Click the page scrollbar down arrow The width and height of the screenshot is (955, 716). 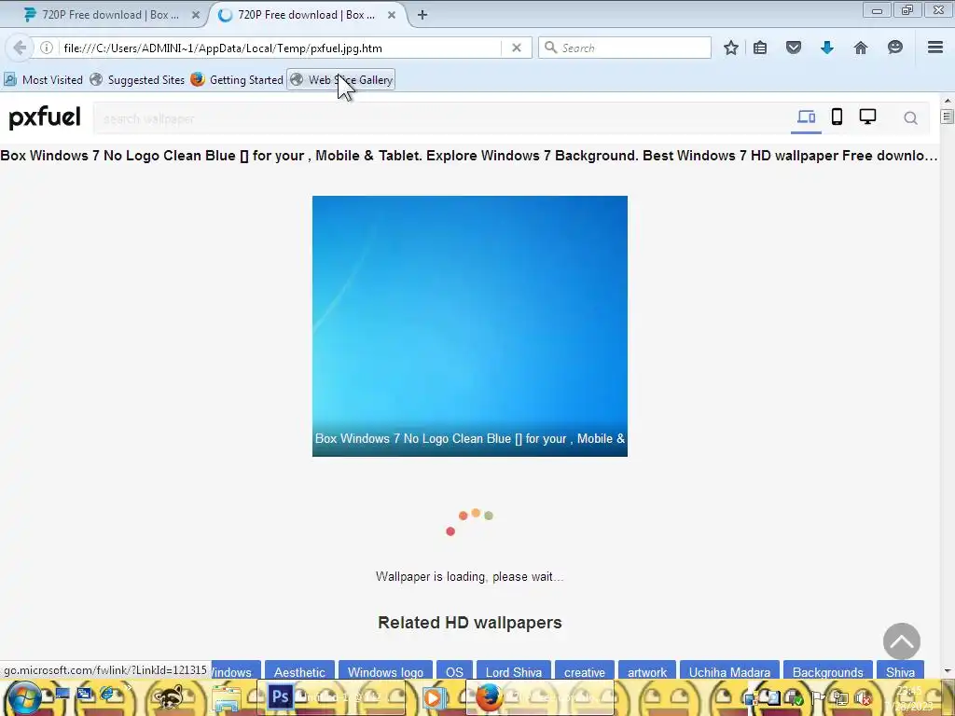pyautogui.click(x=948, y=671)
